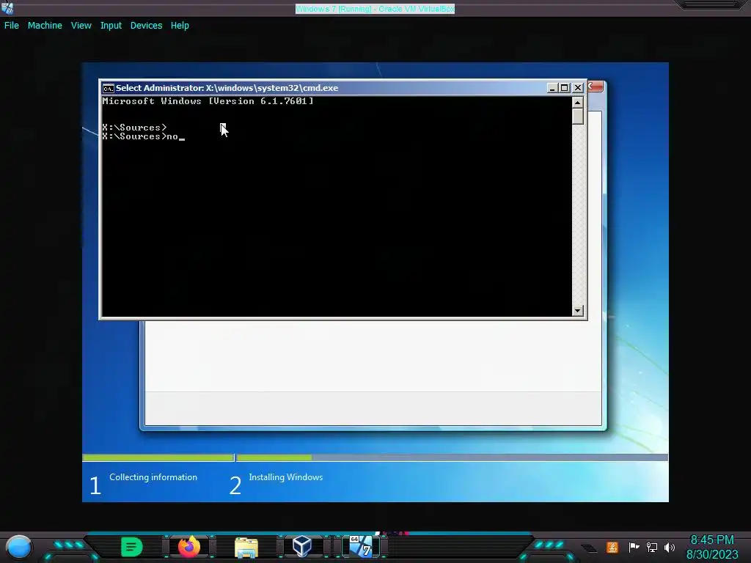The image size is (751, 563).
Task: Minimize the cmd.exe window
Action: coord(552,88)
